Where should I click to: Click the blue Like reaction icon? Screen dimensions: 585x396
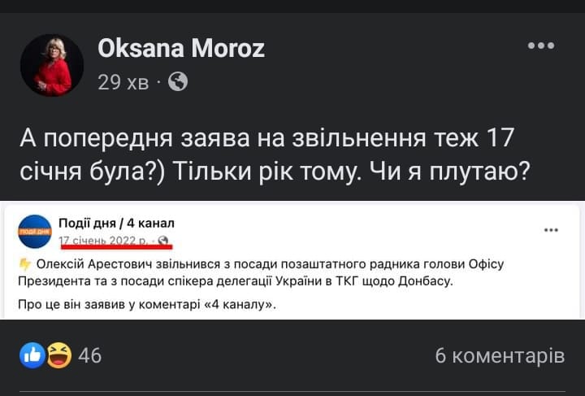coord(32,355)
